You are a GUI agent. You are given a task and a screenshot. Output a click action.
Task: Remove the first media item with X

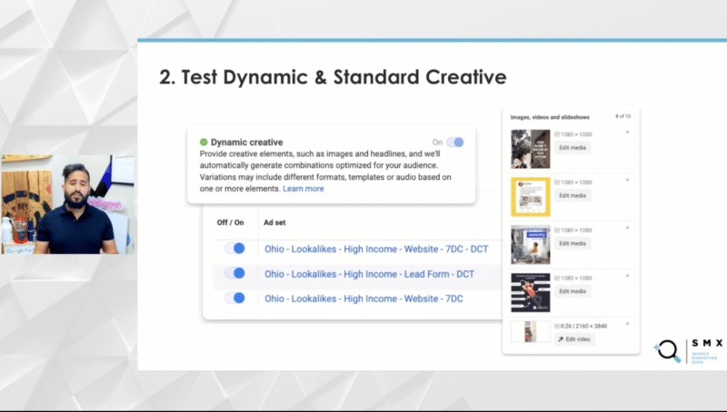pyautogui.click(x=627, y=132)
